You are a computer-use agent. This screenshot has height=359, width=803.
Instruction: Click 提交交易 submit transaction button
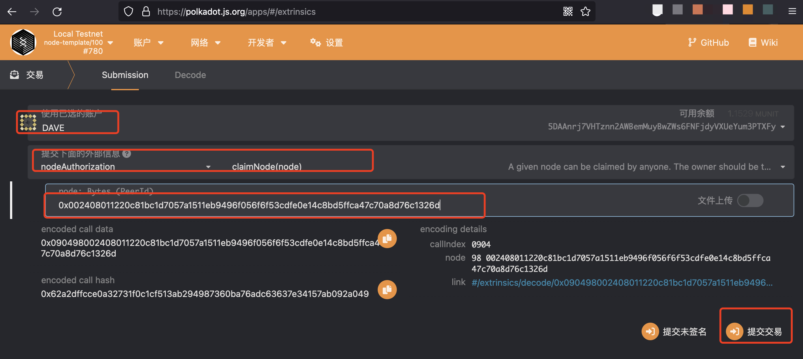(x=754, y=331)
